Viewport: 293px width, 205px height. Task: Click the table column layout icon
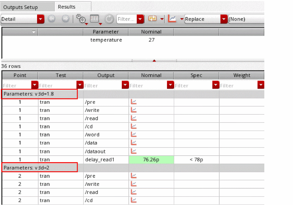94,19
